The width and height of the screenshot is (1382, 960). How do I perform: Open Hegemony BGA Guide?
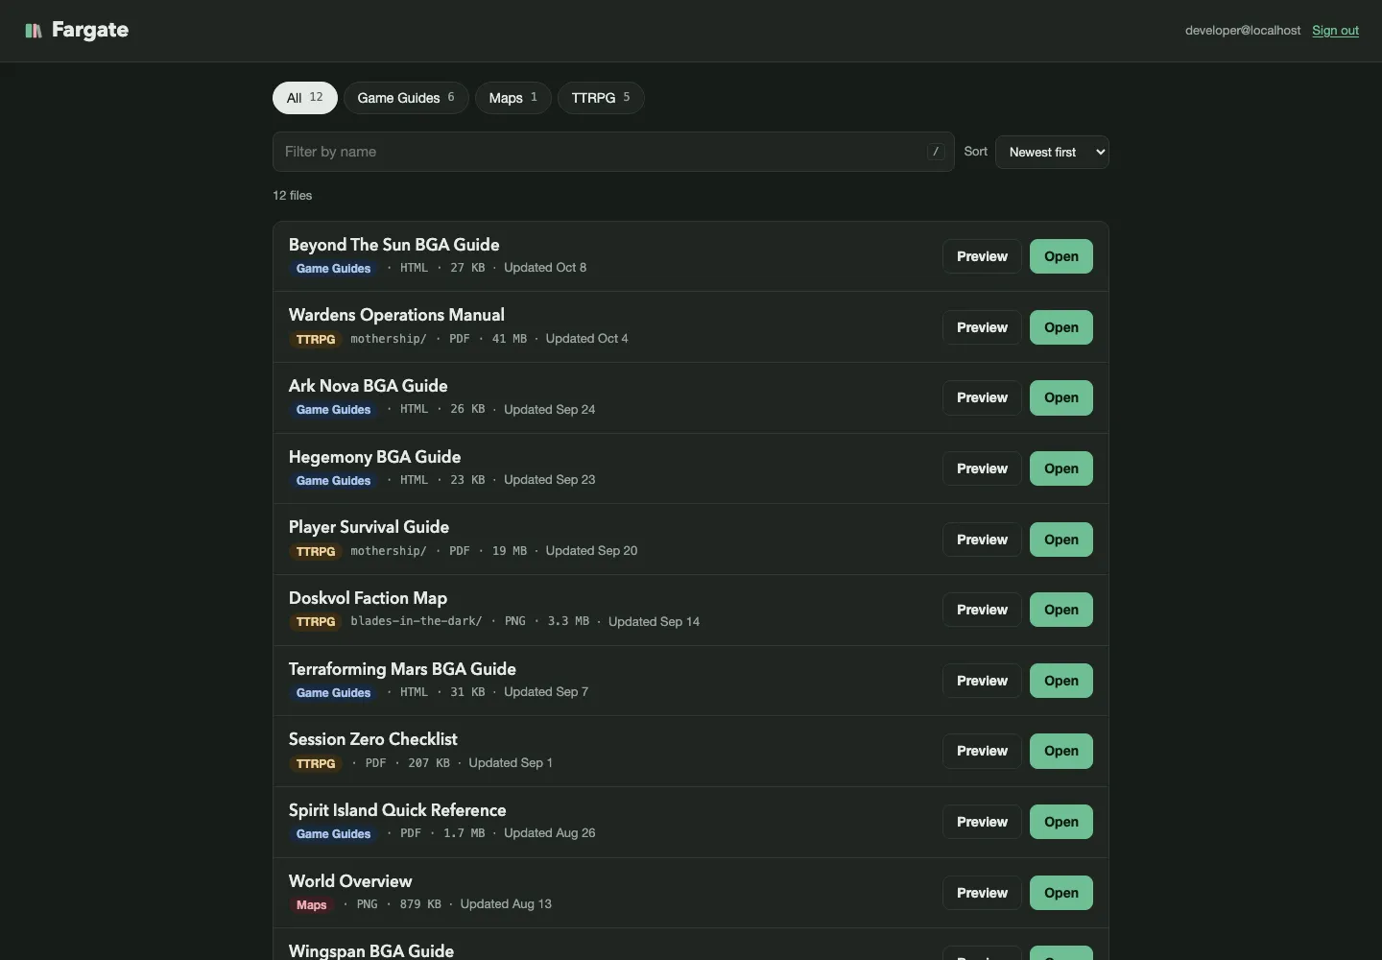pyautogui.click(x=1061, y=468)
